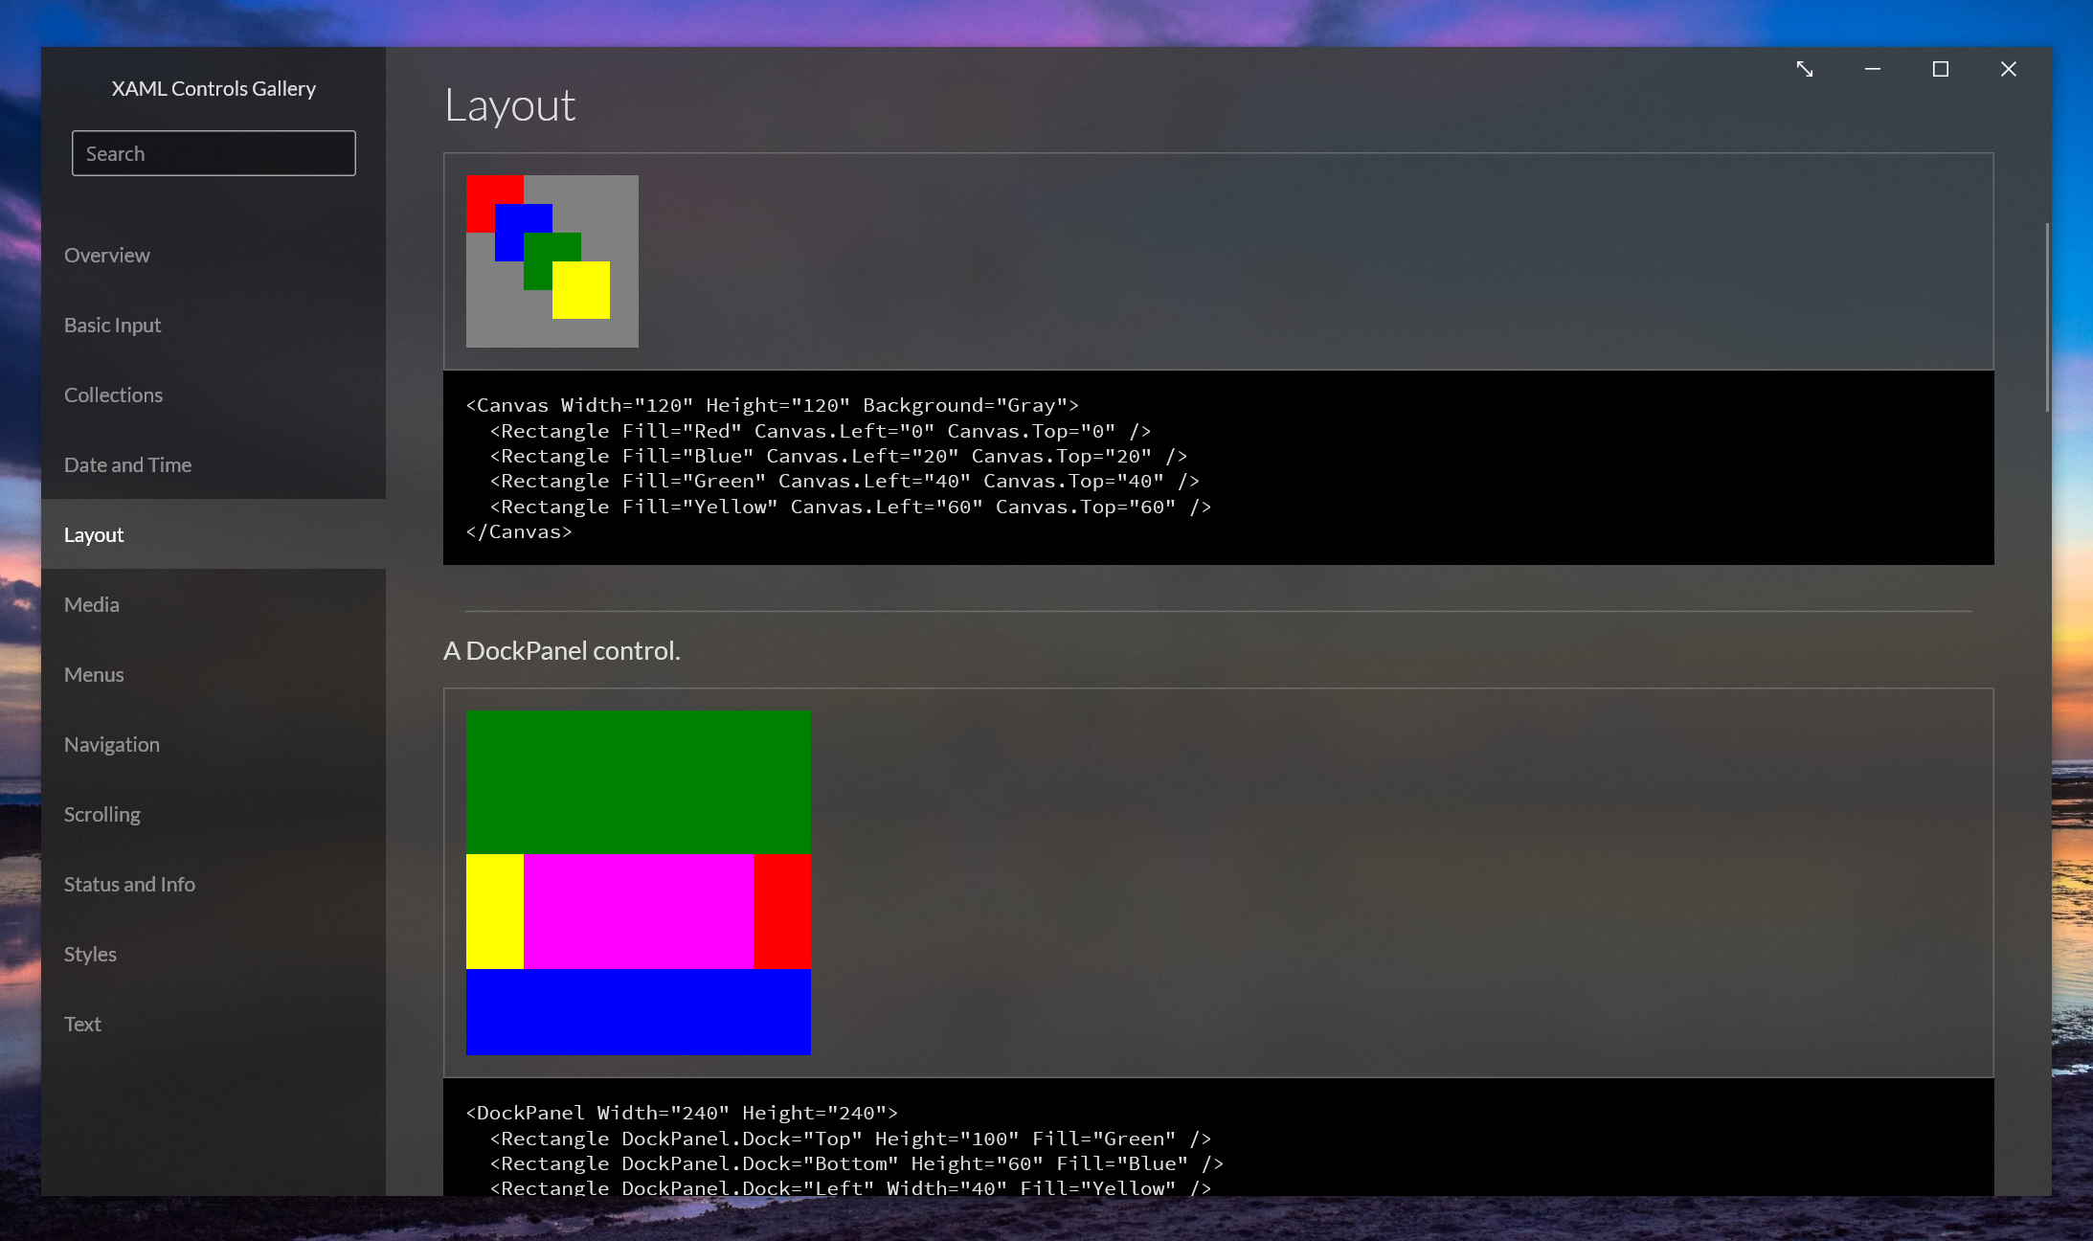This screenshot has width=2093, height=1241.
Task: Click the Canvas layout preview thumbnail
Action: point(552,260)
